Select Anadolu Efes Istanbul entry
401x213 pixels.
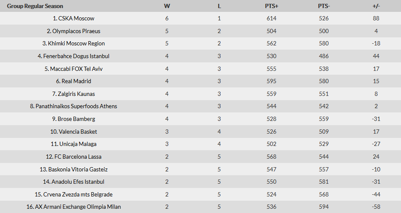click(x=78, y=182)
